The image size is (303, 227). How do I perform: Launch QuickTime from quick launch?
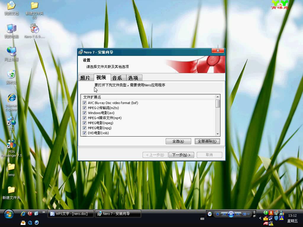click(30, 223)
